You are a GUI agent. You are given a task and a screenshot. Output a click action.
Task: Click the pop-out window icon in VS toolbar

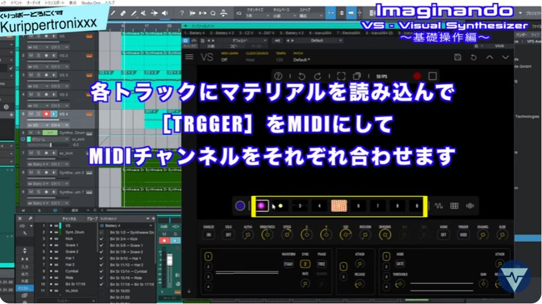[357, 76]
